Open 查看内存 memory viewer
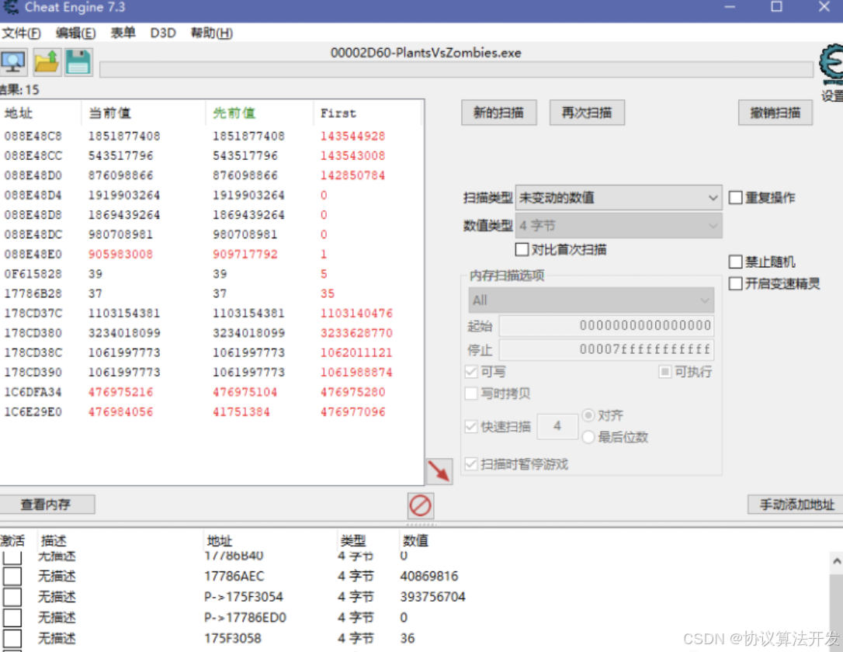843x652 pixels. tap(47, 505)
